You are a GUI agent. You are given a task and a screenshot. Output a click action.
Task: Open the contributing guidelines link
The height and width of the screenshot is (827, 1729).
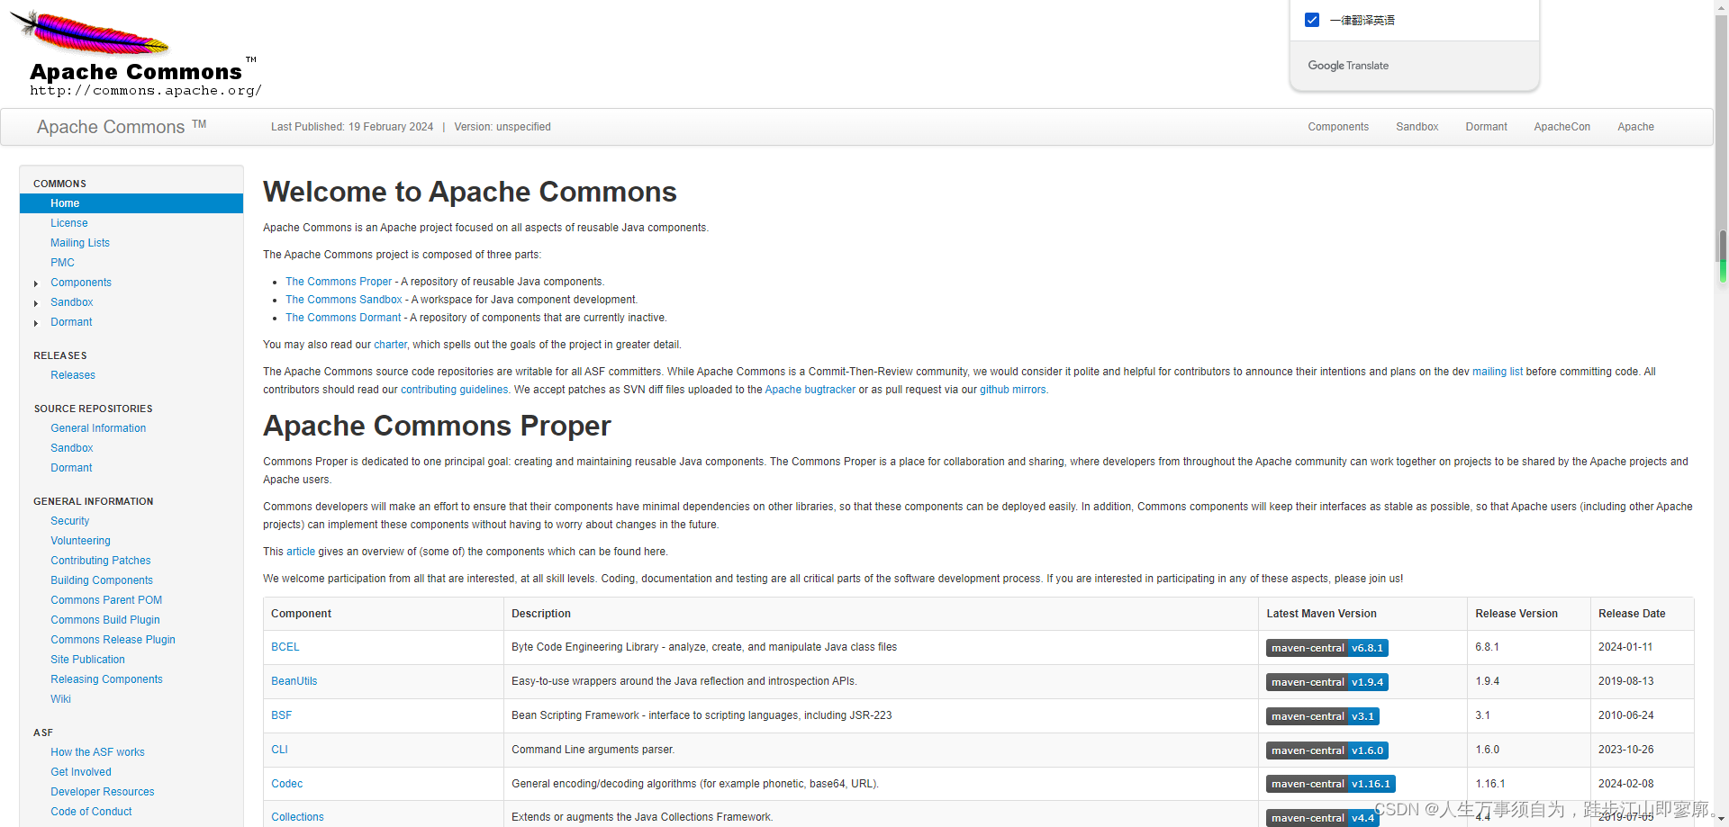point(454,390)
